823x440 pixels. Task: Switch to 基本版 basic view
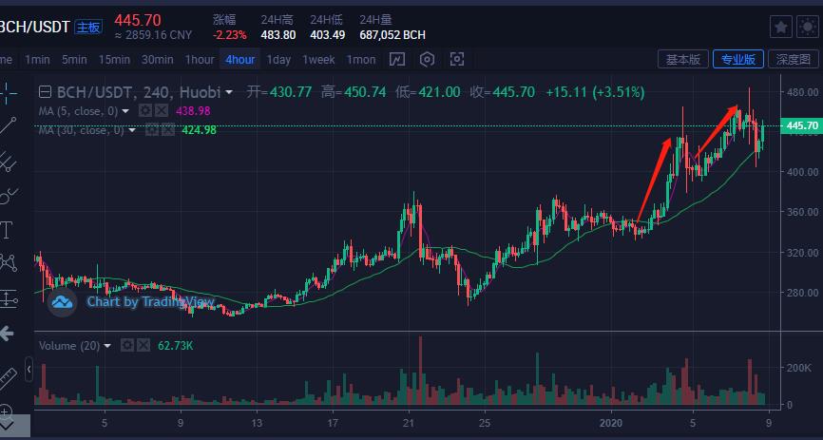pyautogui.click(x=683, y=59)
